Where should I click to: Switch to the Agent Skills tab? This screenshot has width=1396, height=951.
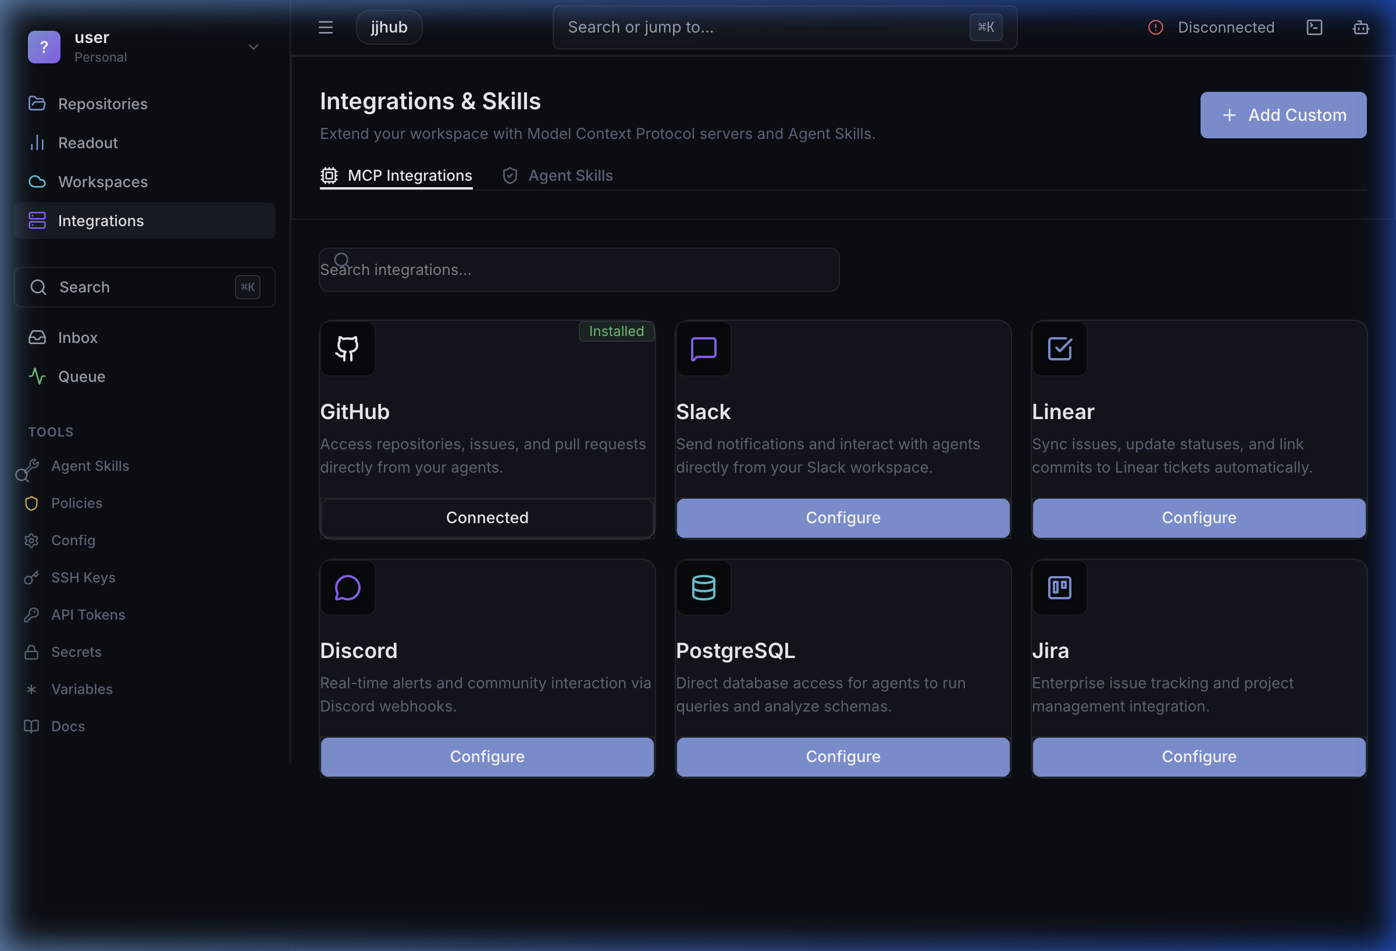(557, 176)
